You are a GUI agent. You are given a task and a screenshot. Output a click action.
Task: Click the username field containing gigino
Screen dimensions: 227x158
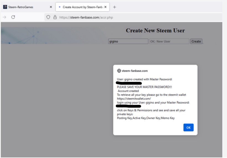(x=128, y=42)
